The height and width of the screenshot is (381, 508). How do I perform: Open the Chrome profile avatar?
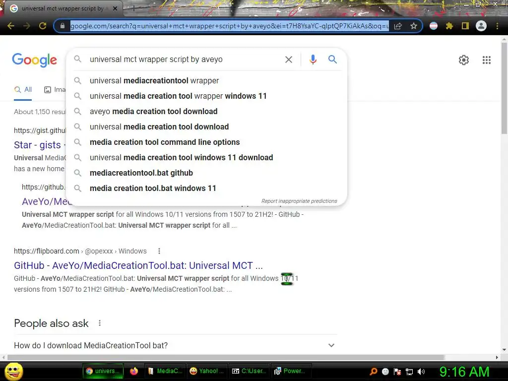tap(481, 26)
